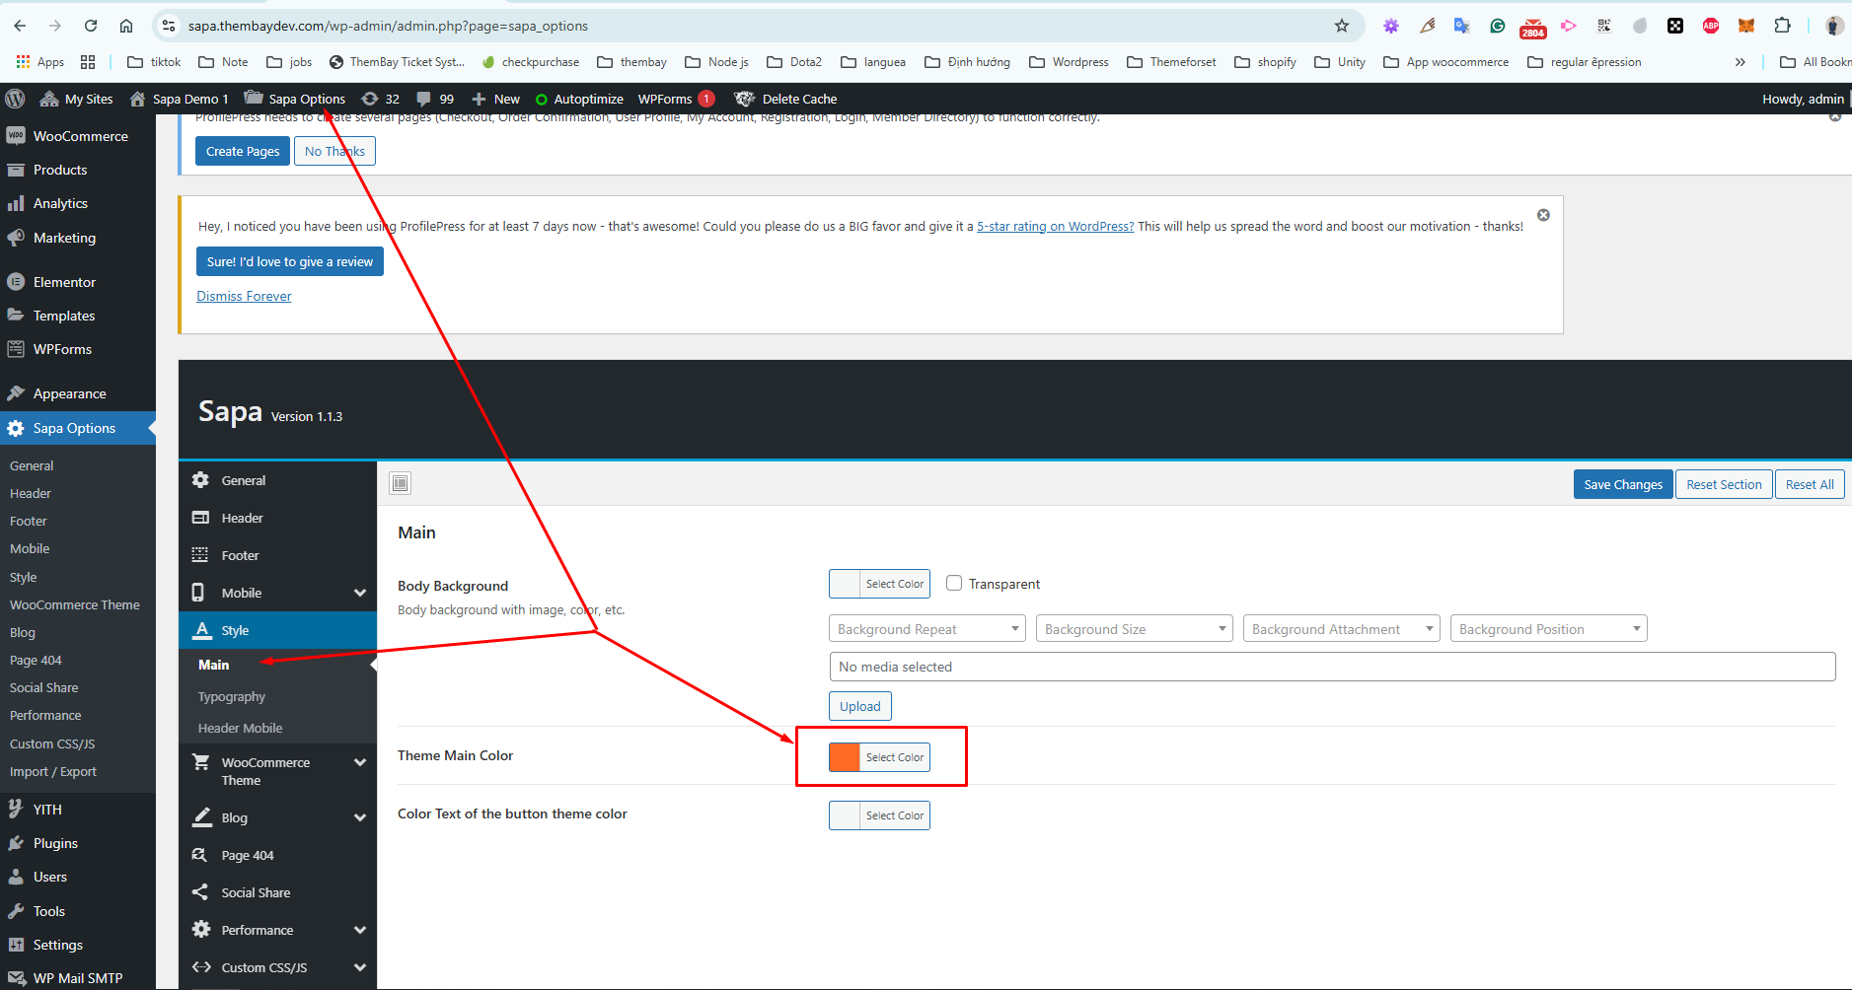Open Import / Export submenu item

pyautogui.click(x=53, y=771)
